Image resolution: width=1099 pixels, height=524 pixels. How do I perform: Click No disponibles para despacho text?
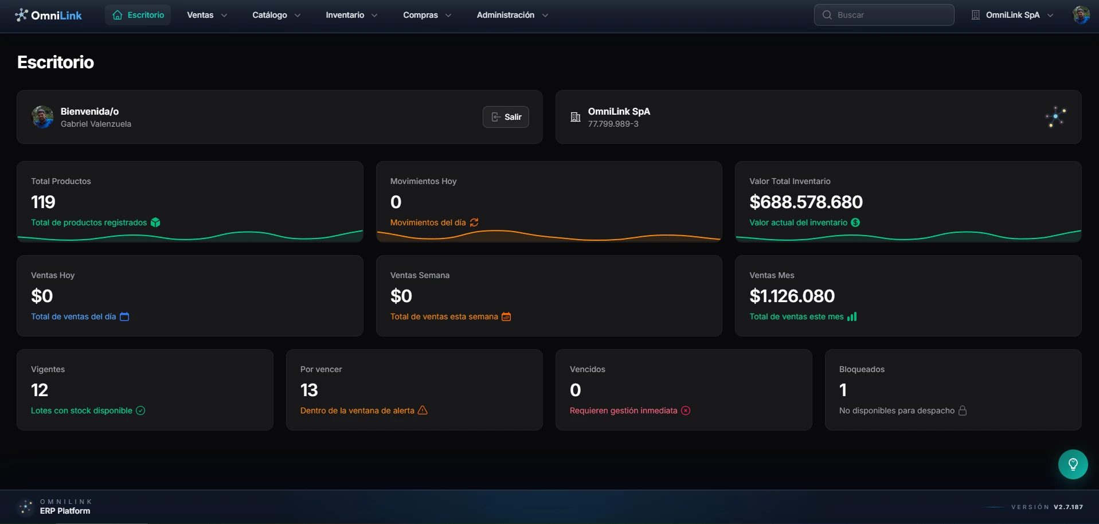[897, 410]
